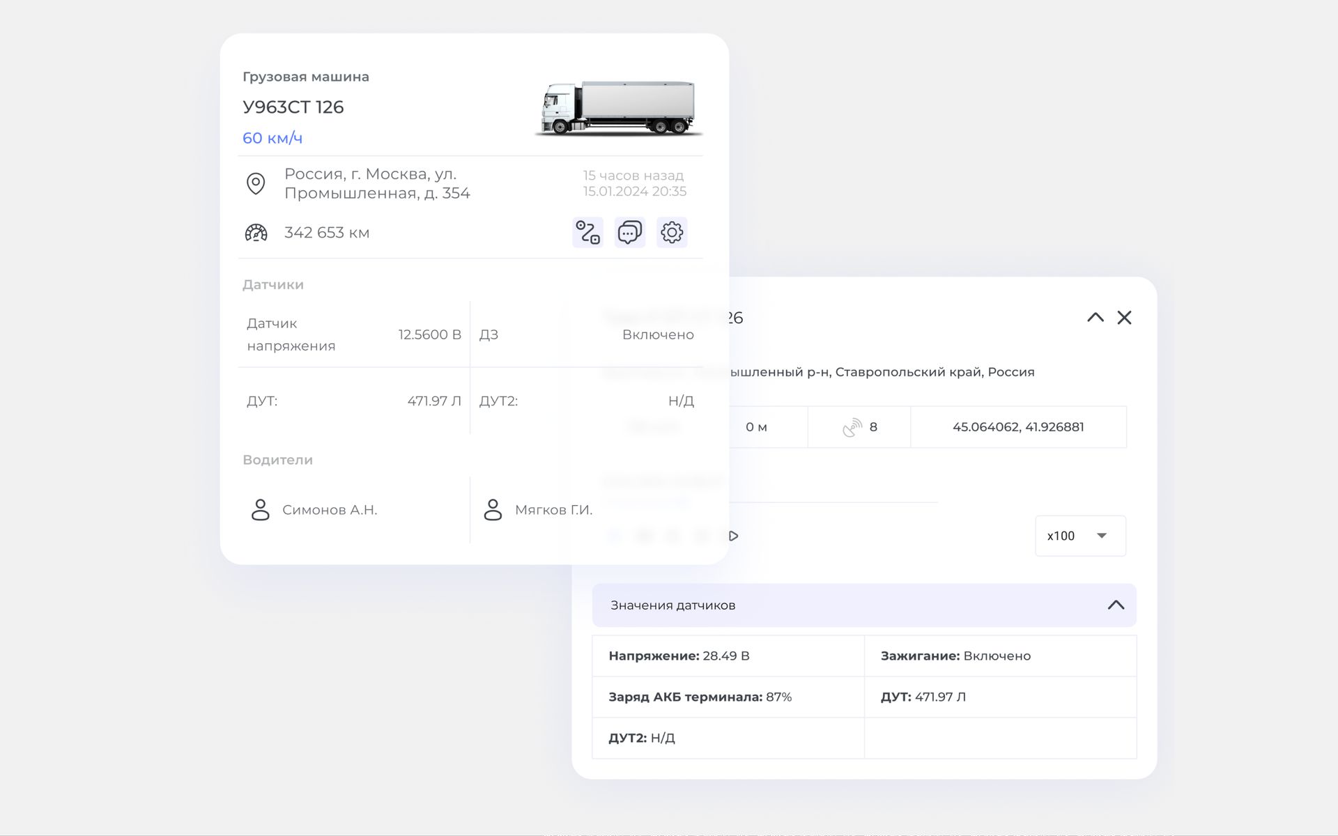Click the Зажигание: Включено cell
This screenshot has width=1338, height=836.
(999, 656)
